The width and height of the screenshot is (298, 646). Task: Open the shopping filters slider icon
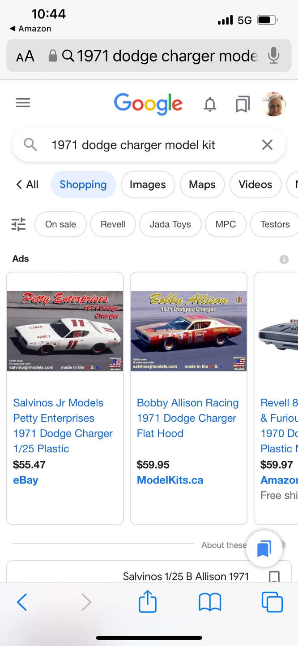[x=18, y=224]
